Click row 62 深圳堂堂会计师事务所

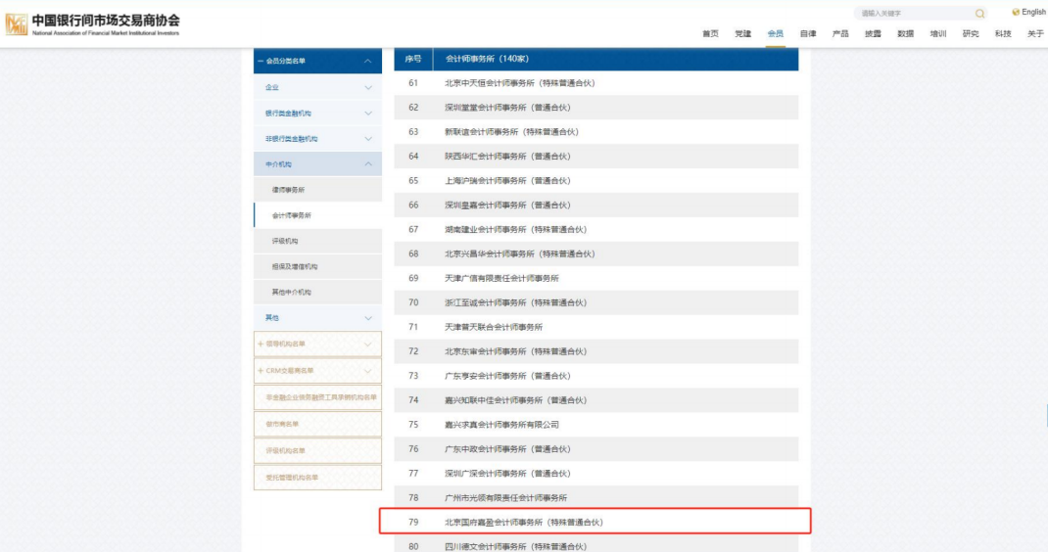596,108
